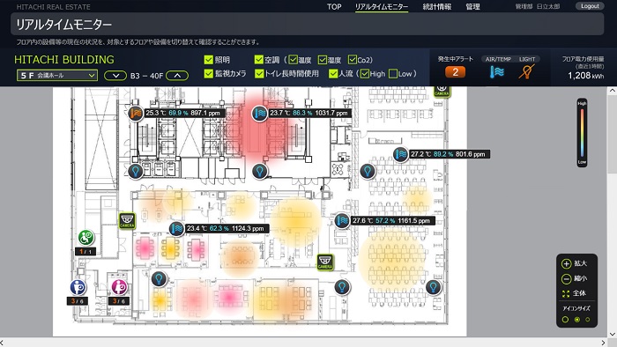Select light bulb icon below 23.7 ℃ sensor
617x347 pixels.
tap(260, 172)
